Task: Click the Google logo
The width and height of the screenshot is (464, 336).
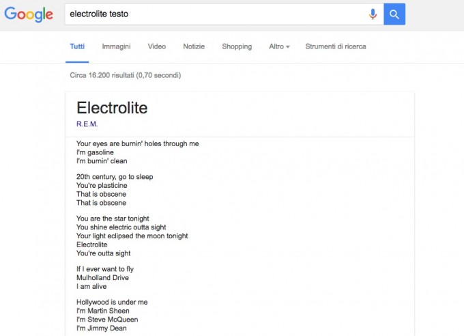Action: [x=29, y=14]
